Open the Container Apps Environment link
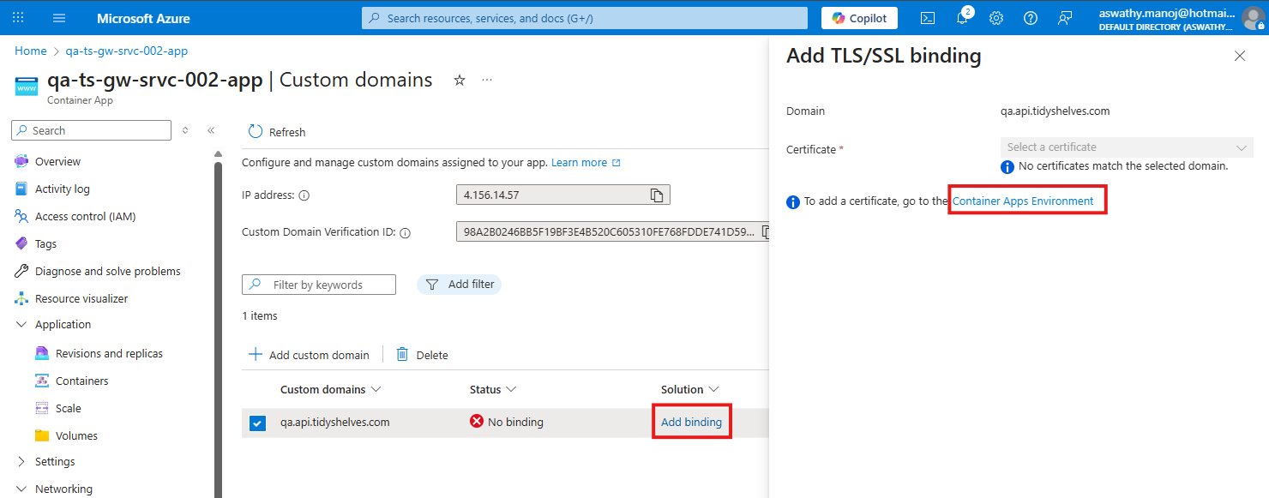Image resolution: width=1269 pixels, height=498 pixels. pyautogui.click(x=1023, y=201)
